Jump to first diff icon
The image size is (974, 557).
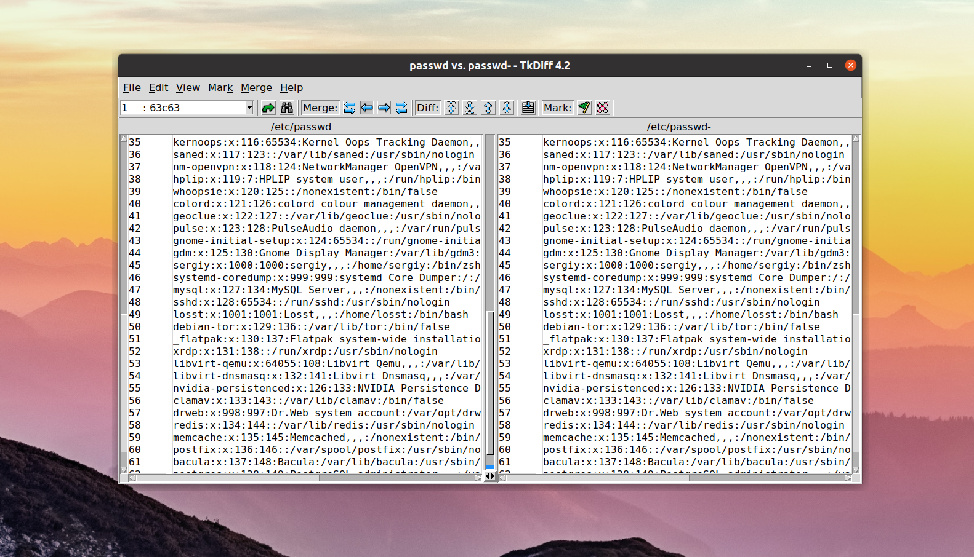coord(451,108)
